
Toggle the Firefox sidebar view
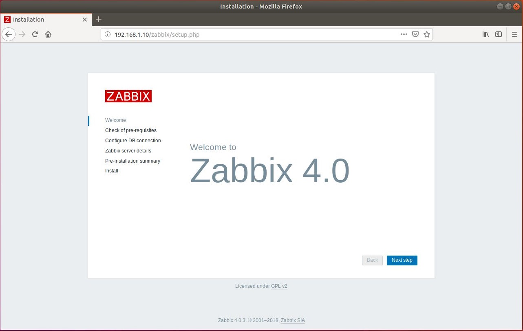(x=498, y=35)
